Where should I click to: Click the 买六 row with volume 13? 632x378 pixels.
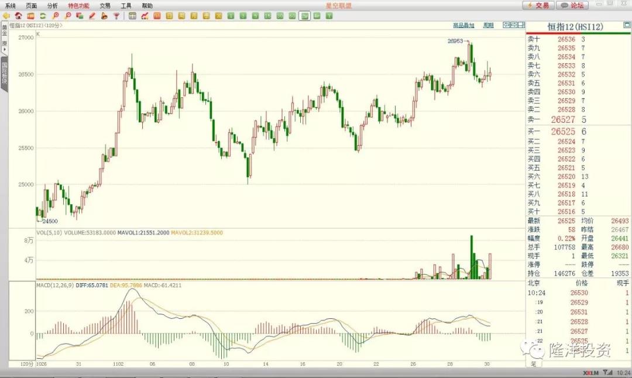(578, 177)
